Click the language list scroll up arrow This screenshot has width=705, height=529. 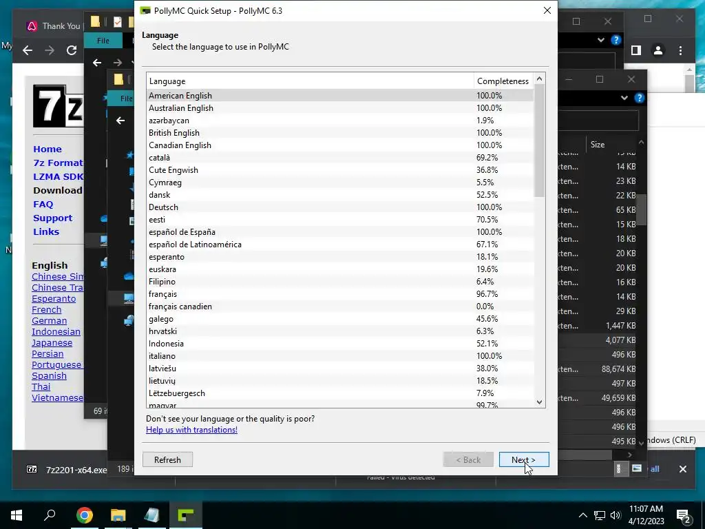tap(540, 79)
